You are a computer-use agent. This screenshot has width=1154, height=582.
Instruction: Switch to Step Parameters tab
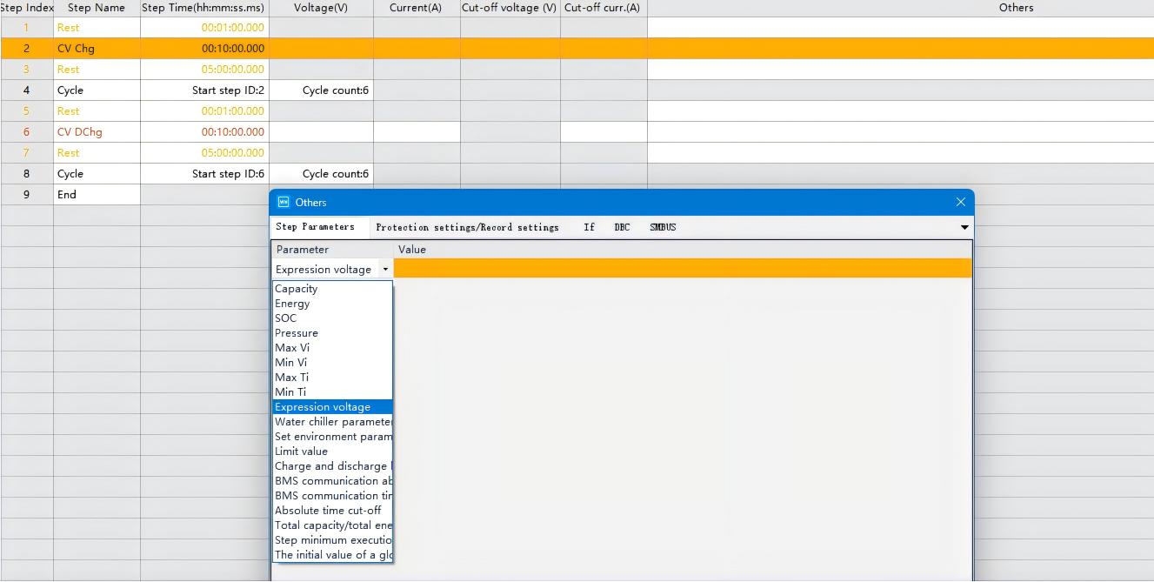pyautogui.click(x=315, y=227)
